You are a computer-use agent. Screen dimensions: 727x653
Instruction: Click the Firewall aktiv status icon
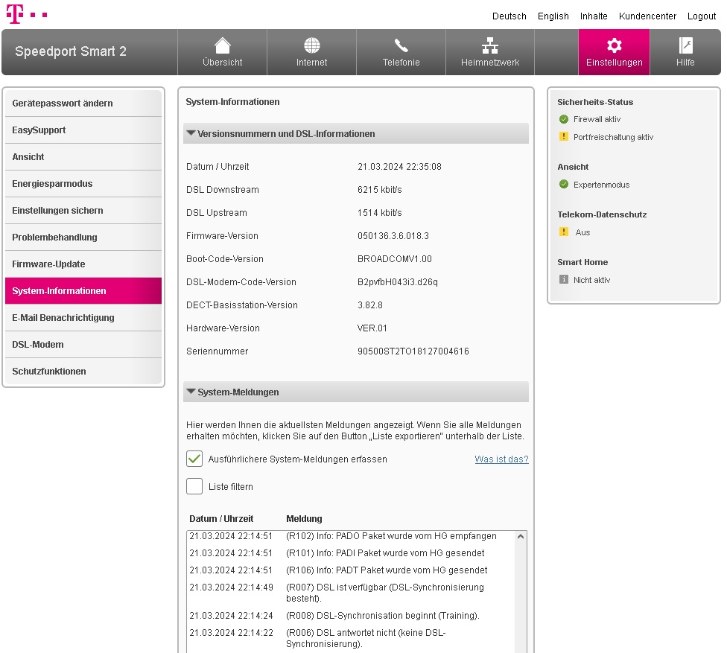point(564,119)
